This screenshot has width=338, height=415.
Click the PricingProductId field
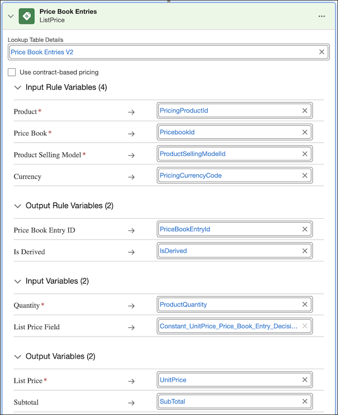pyautogui.click(x=234, y=111)
